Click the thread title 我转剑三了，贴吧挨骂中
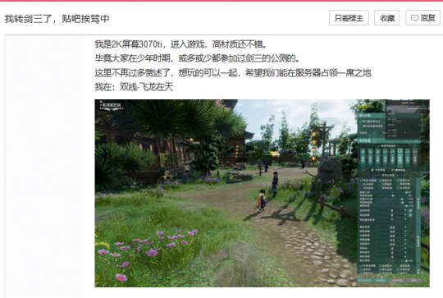 57,19
